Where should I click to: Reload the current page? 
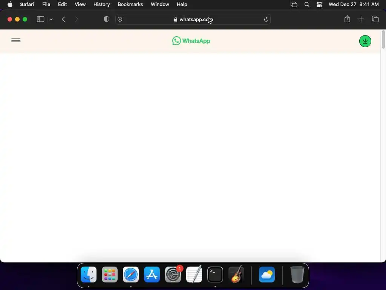[266, 19]
